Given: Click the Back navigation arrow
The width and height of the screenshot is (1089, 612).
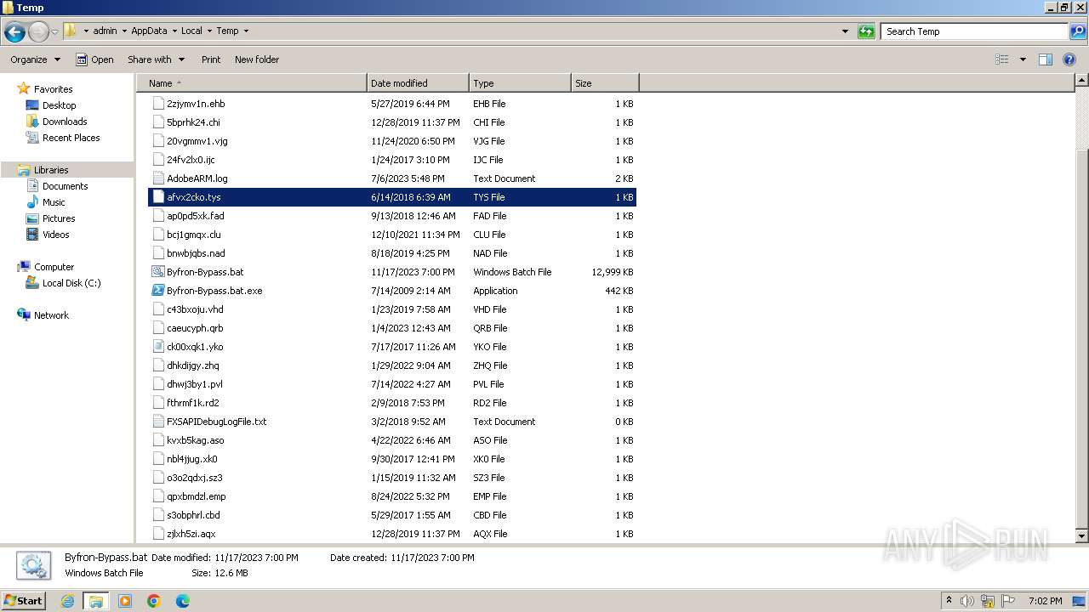Looking at the screenshot, I should point(14,32).
